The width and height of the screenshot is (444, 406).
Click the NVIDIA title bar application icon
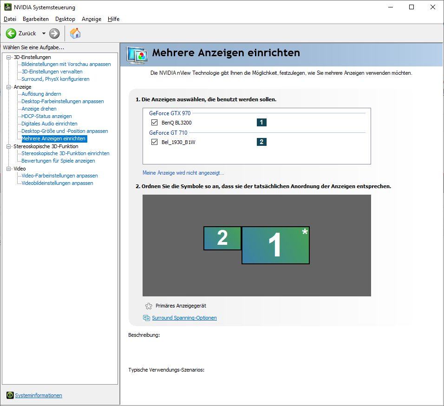click(x=8, y=7)
